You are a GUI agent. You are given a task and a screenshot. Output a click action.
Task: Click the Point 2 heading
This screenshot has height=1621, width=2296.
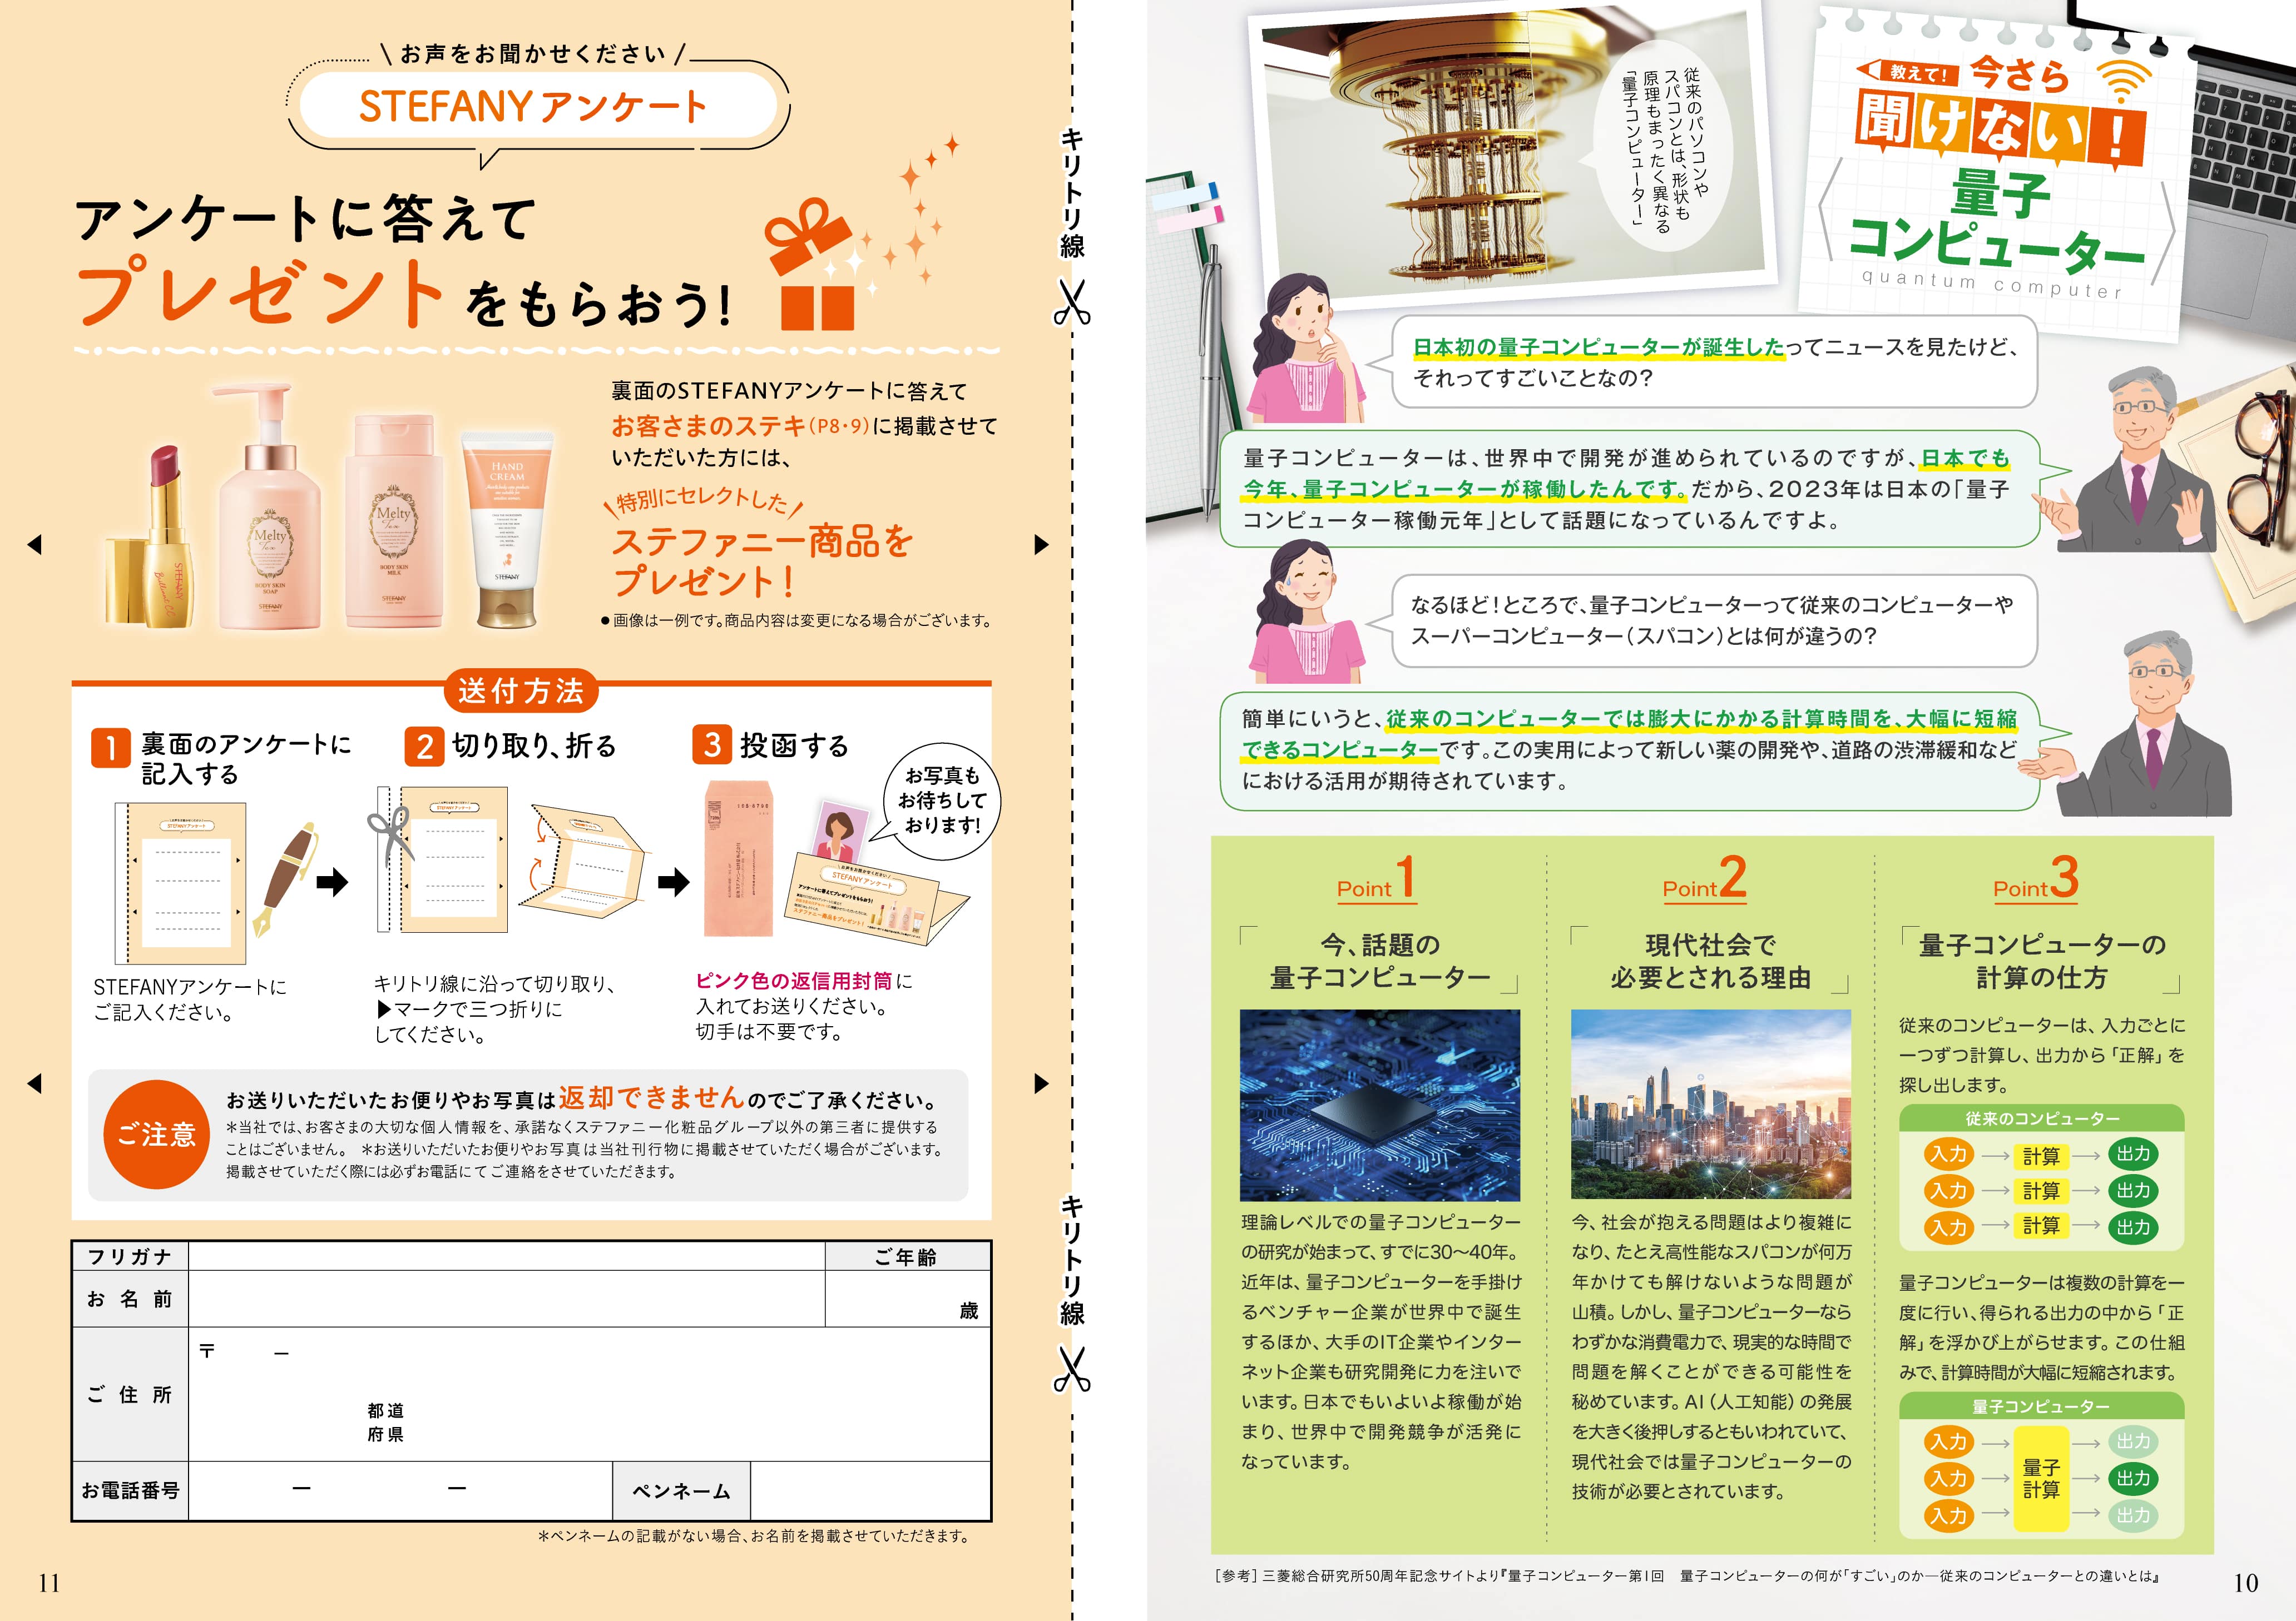pos(1704,879)
